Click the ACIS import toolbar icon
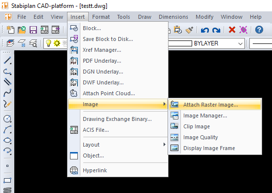272x193 pixels. [44, 30]
